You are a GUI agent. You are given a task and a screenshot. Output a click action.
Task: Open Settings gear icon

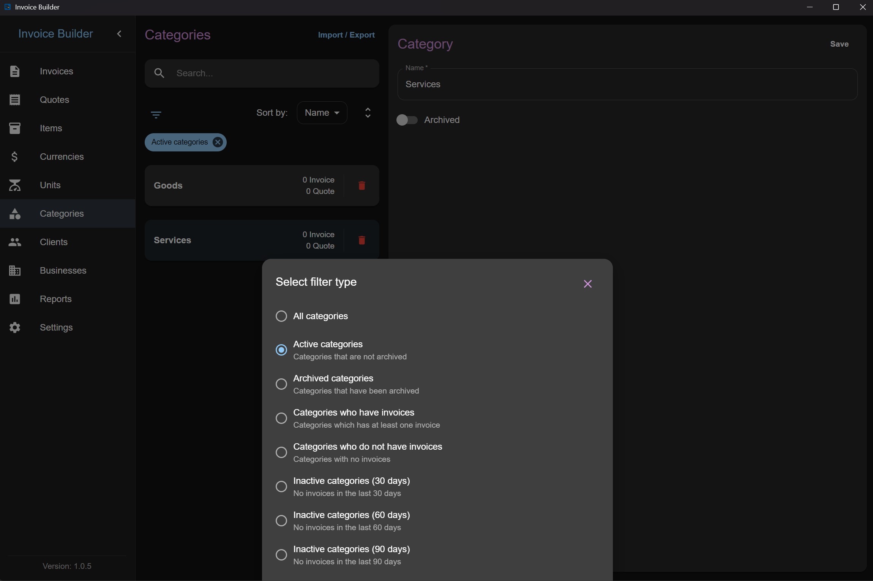[x=15, y=328]
